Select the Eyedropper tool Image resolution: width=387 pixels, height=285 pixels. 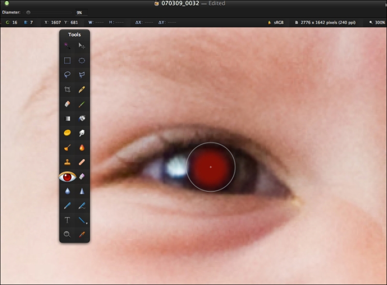pos(82,234)
